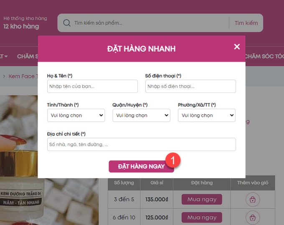Focus the Họ & Tên name field
This screenshot has height=225, width=284.
(92, 86)
